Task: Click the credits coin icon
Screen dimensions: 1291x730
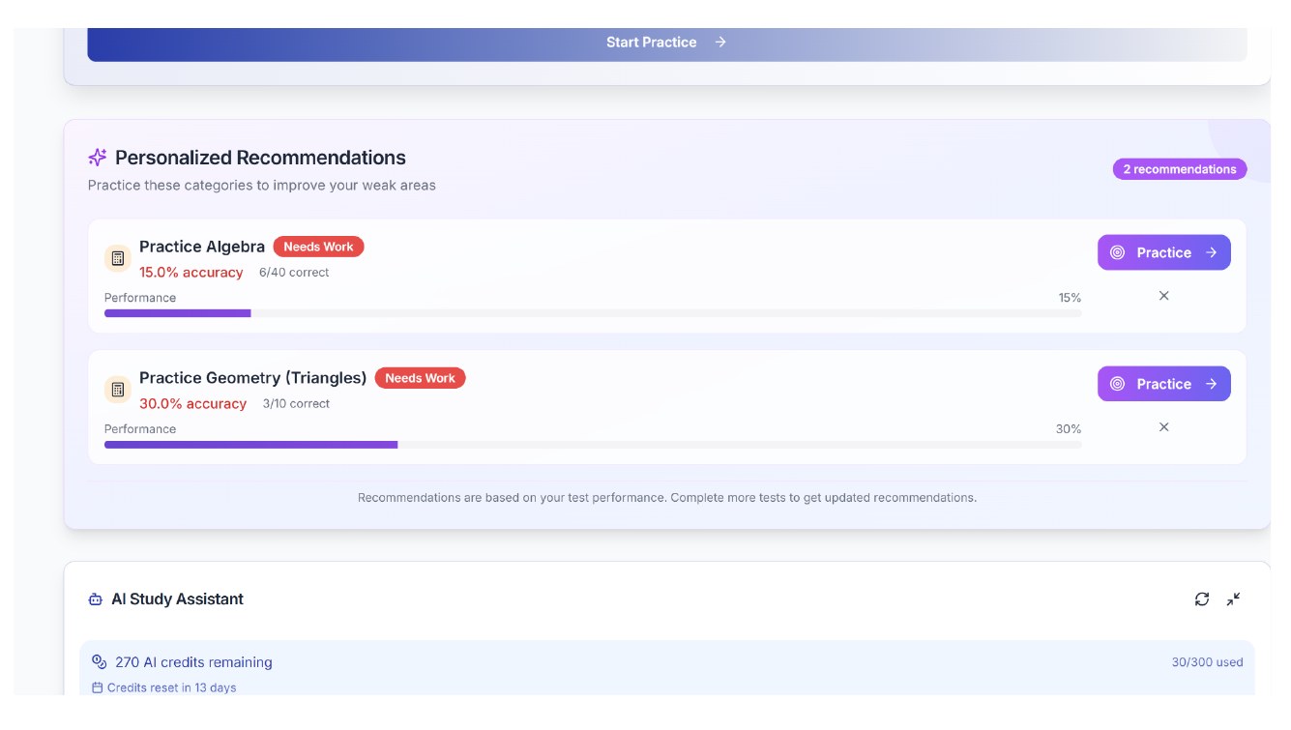Action: tap(99, 662)
